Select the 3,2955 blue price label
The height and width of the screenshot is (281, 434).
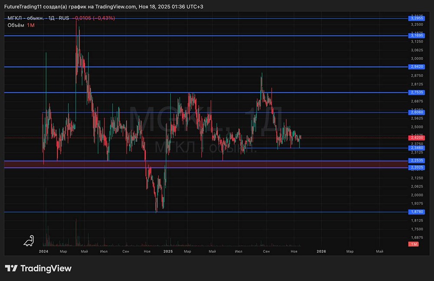pos(417,18)
